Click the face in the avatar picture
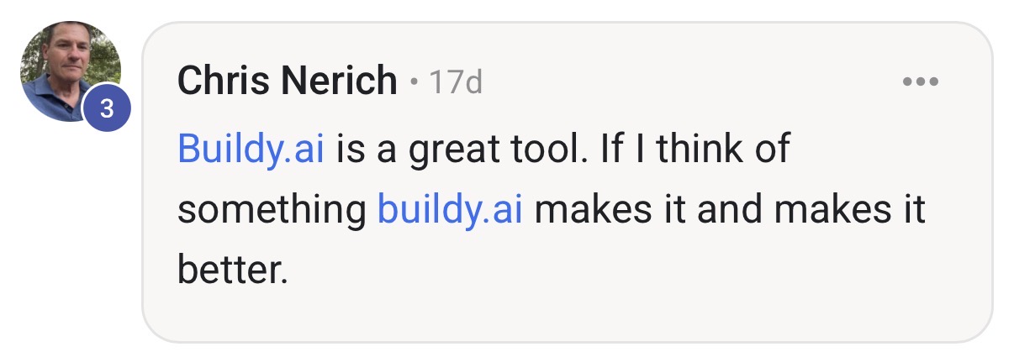Viewport: 1014px width, 352px height. tap(72, 57)
